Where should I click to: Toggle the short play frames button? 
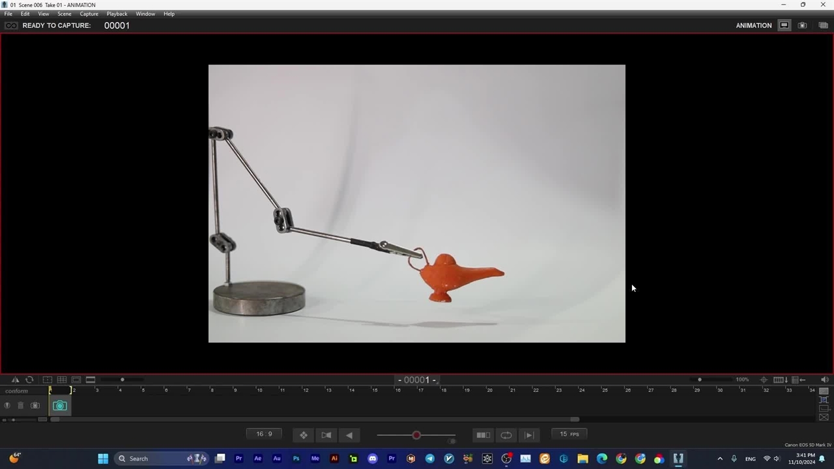pyautogui.click(x=483, y=435)
